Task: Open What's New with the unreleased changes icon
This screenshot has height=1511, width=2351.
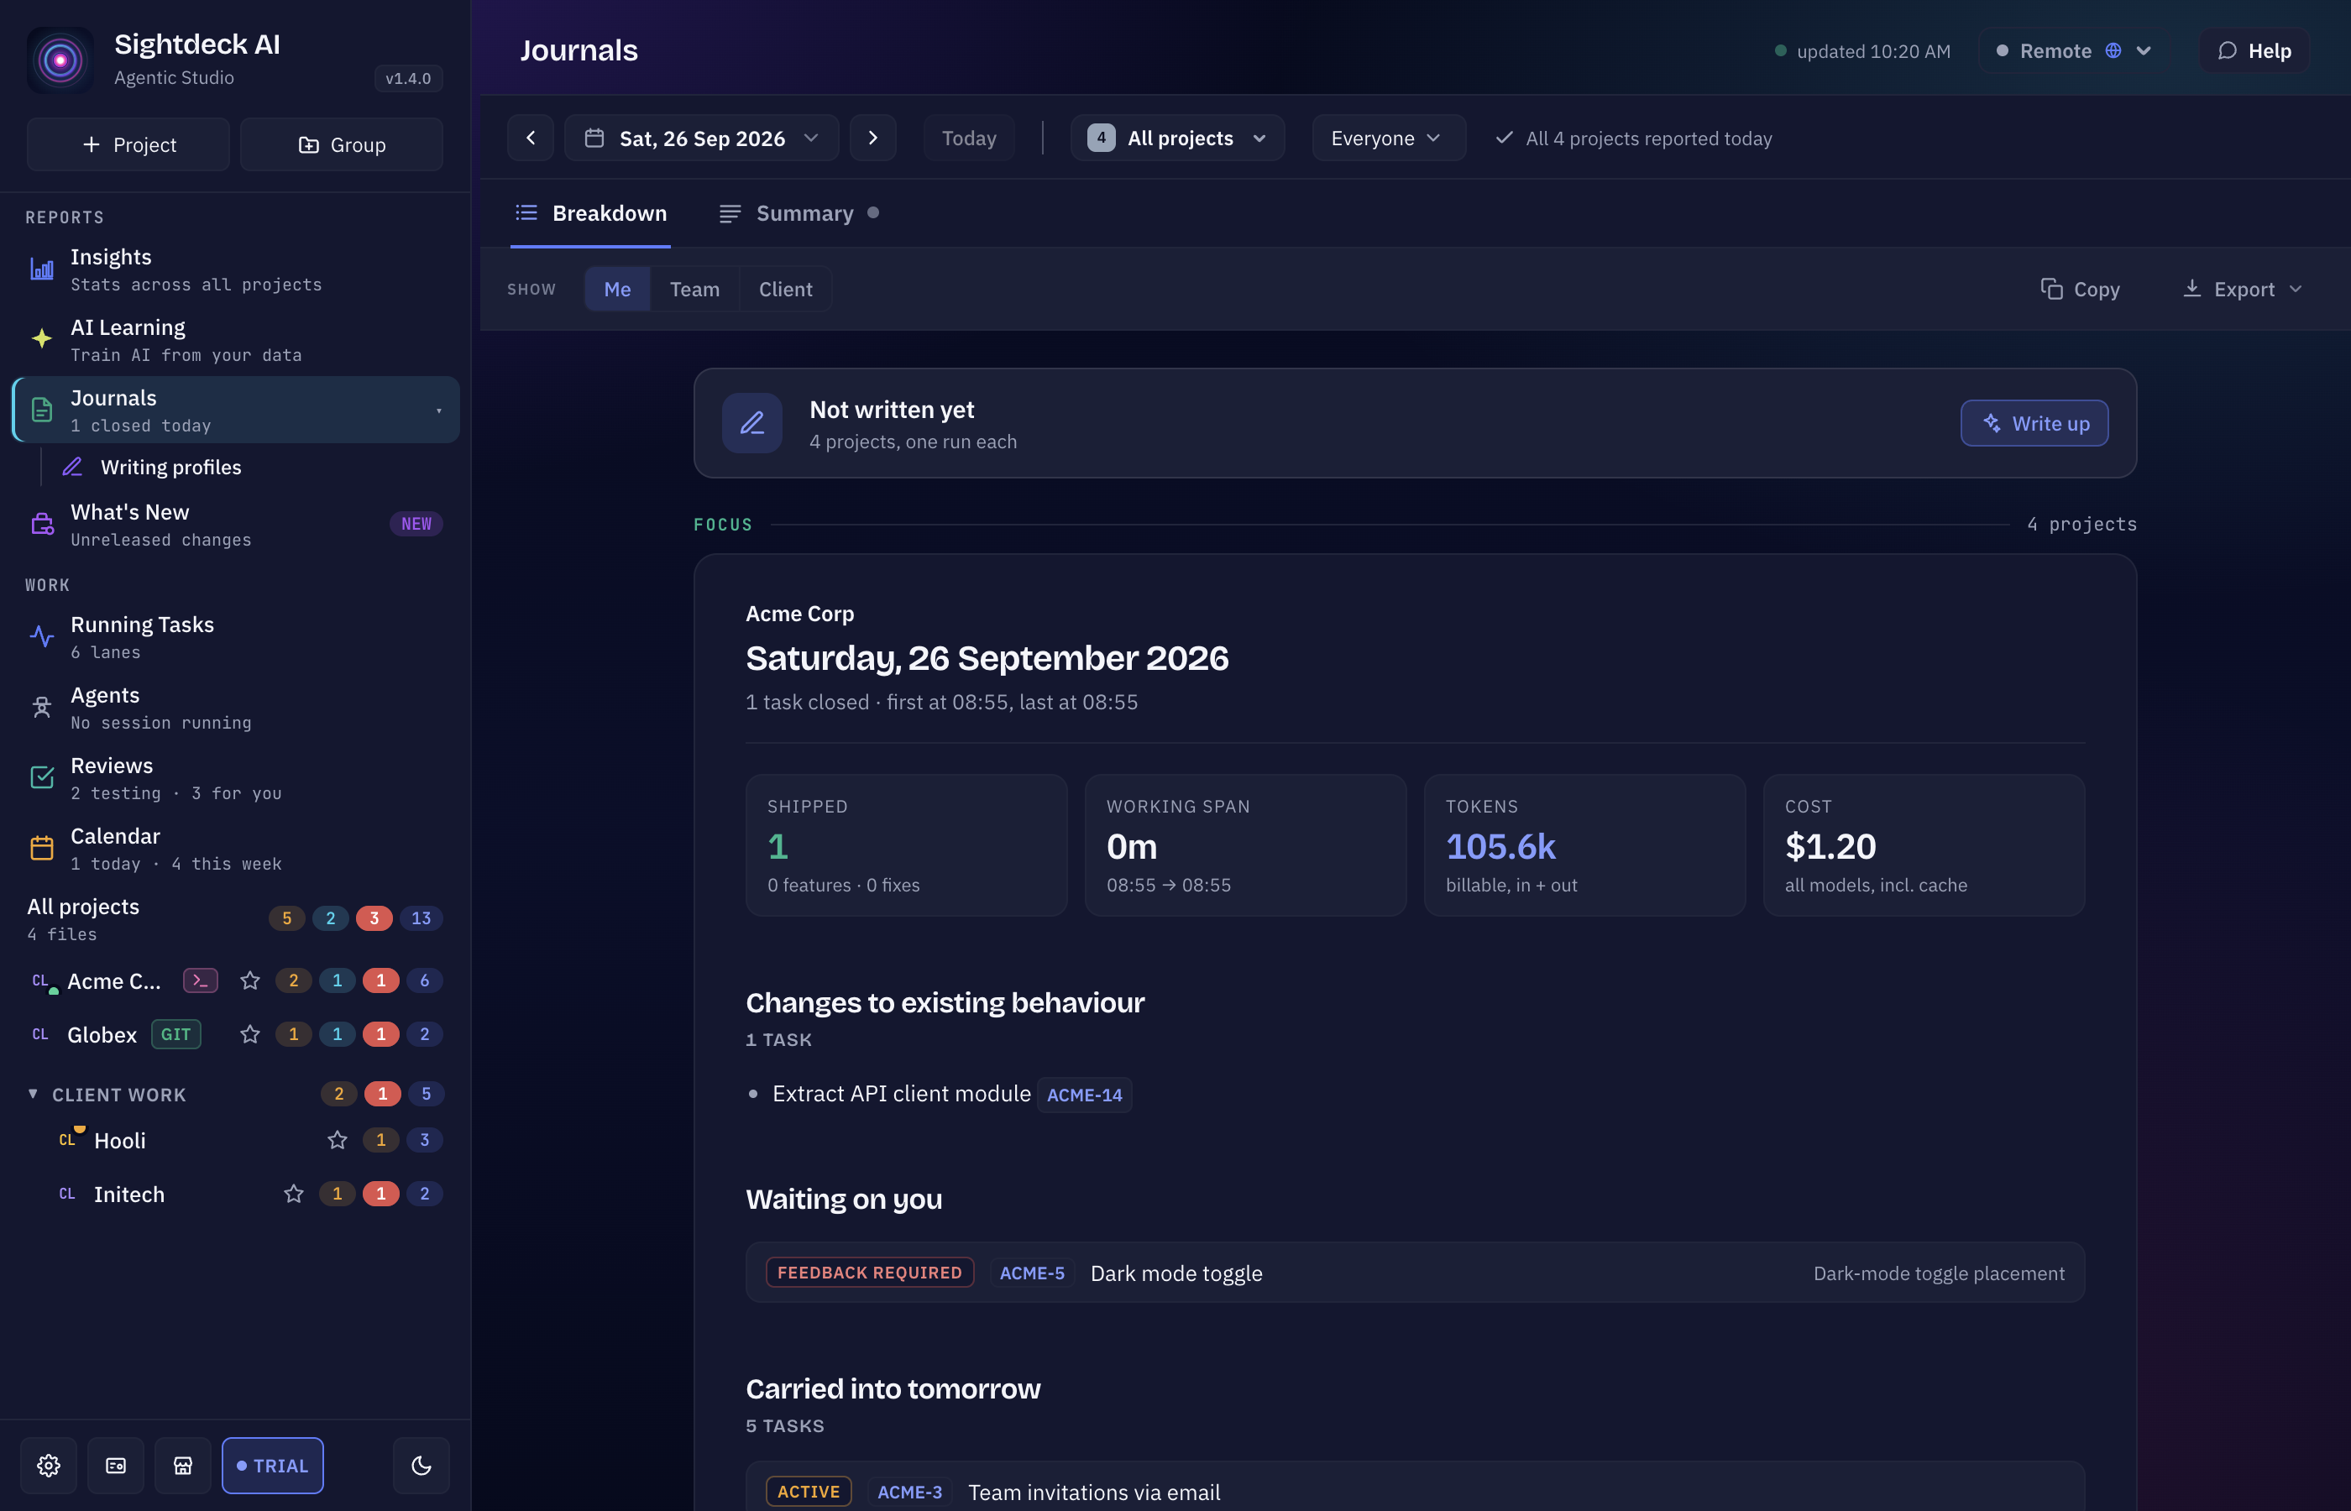Action: (x=235, y=525)
